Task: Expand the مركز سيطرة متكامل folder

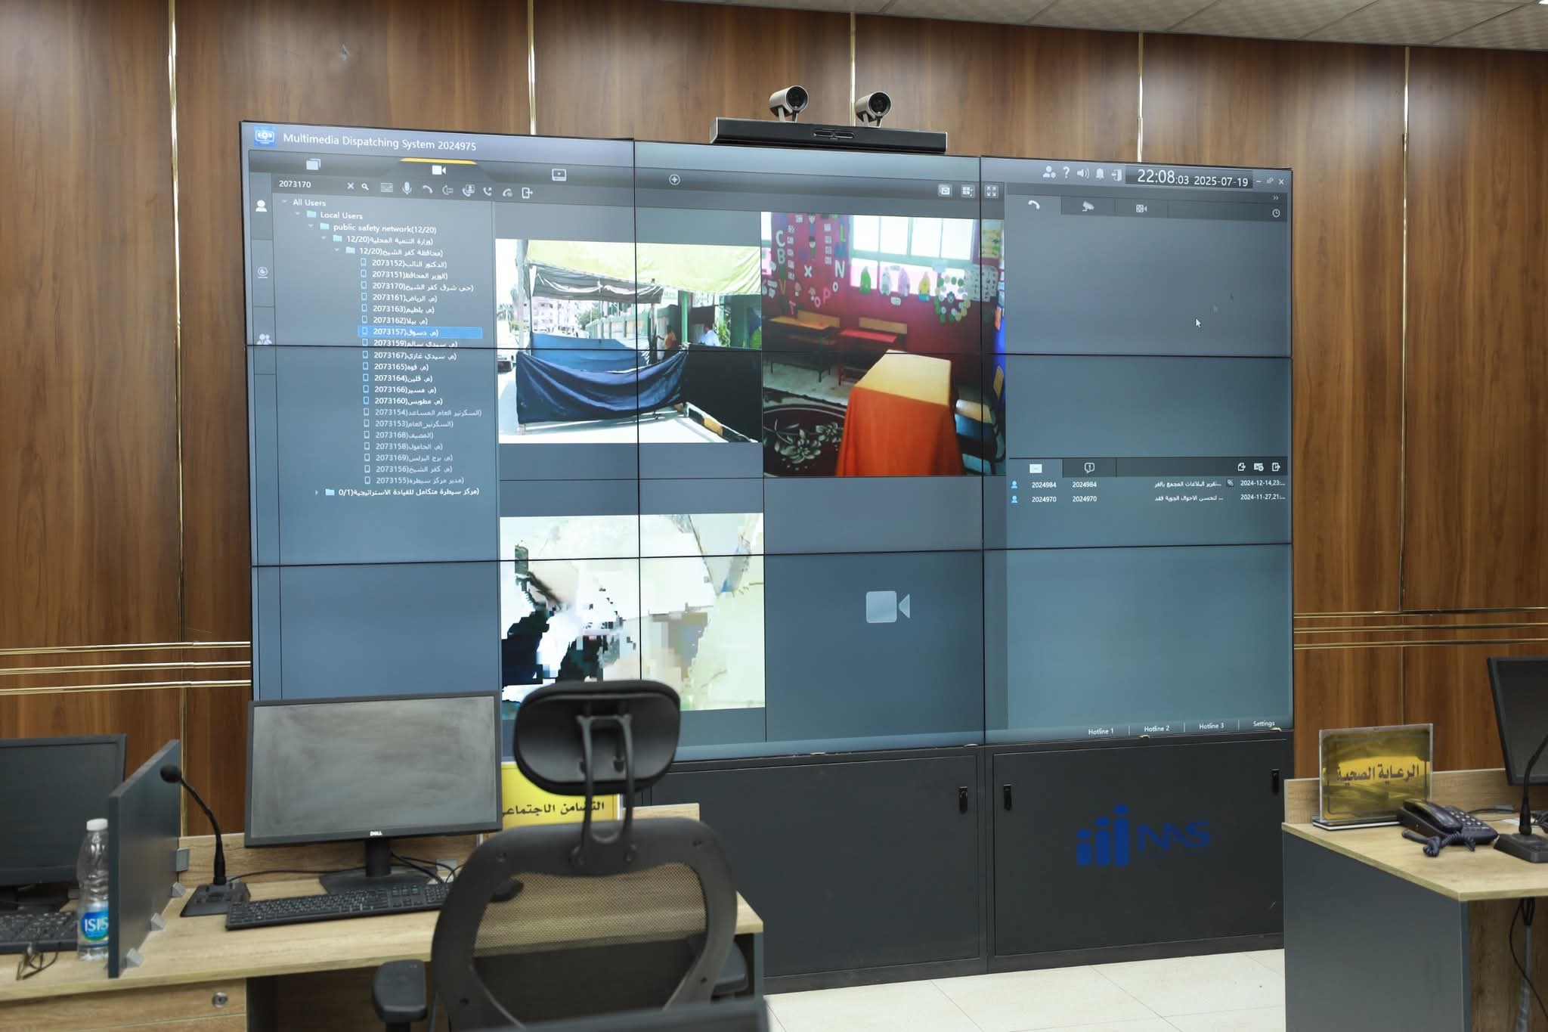Action: click(317, 492)
